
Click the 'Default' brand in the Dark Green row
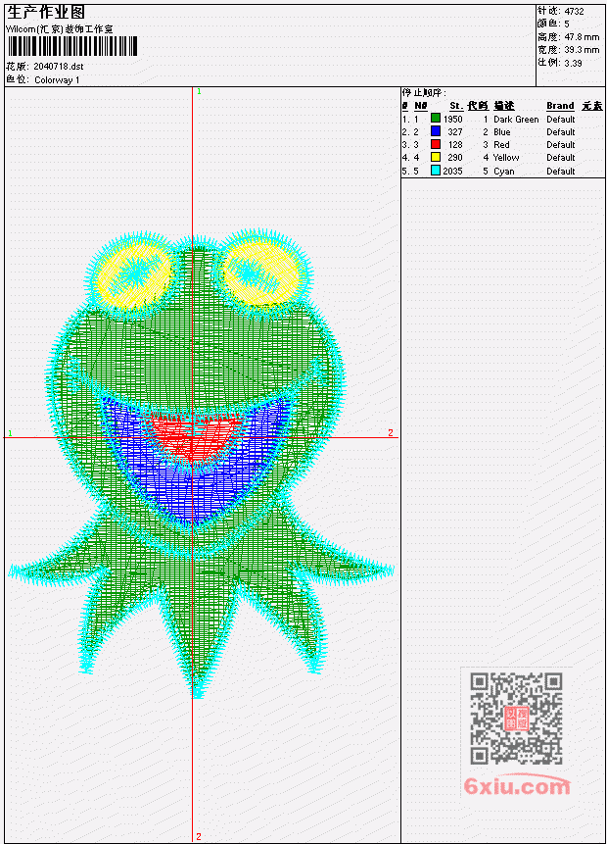(x=561, y=119)
